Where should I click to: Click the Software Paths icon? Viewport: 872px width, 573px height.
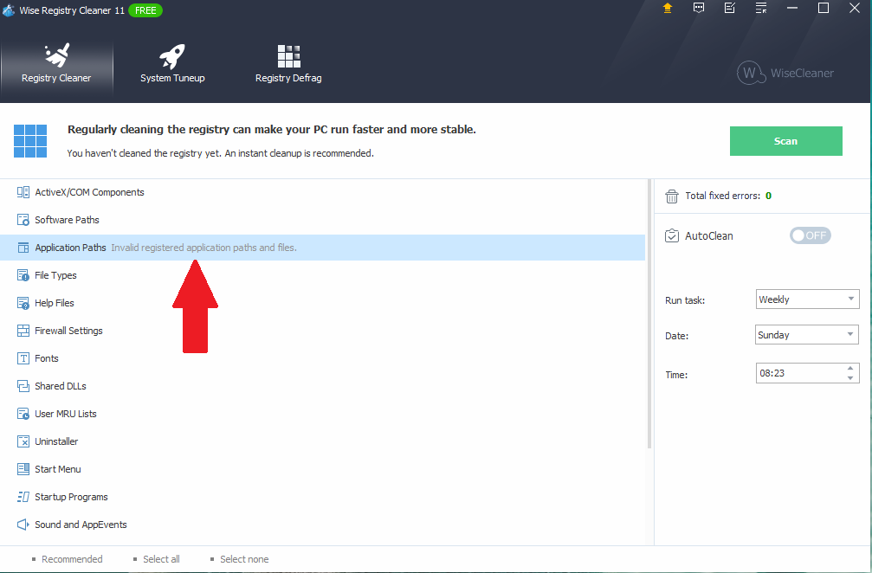pyautogui.click(x=23, y=220)
